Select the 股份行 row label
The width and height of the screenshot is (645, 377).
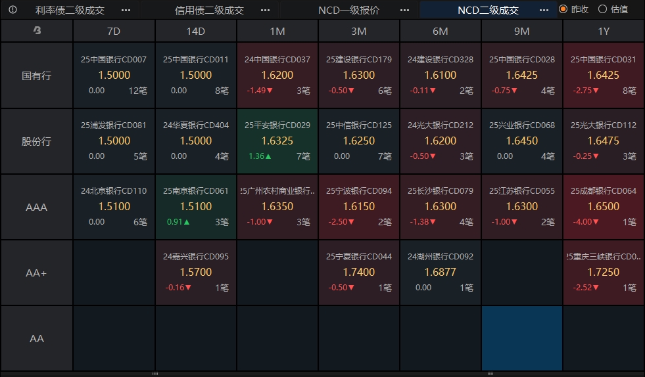(x=37, y=141)
